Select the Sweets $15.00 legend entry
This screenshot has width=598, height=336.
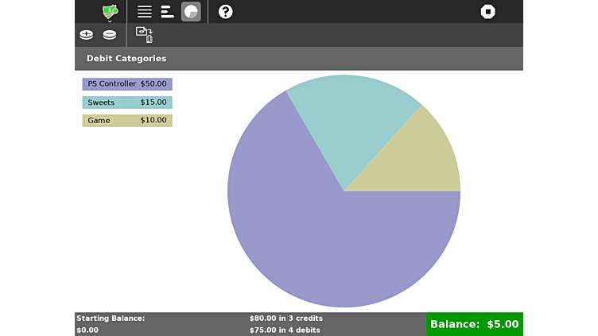pyautogui.click(x=127, y=102)
